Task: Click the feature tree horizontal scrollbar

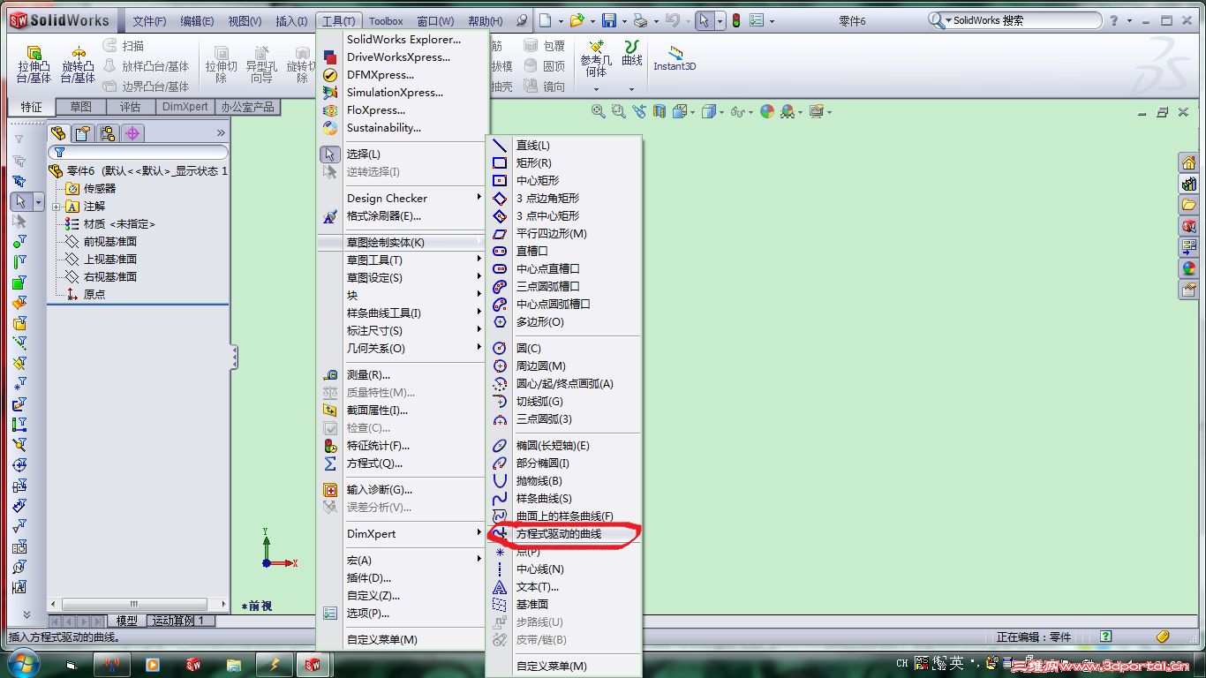Action: pos(135,605)
